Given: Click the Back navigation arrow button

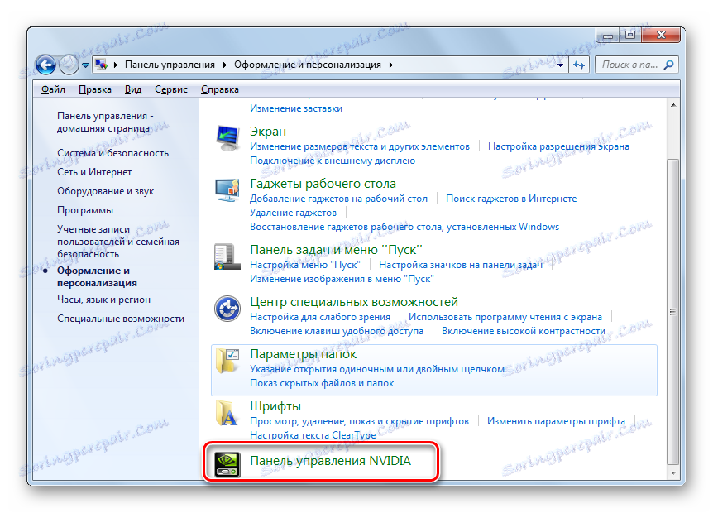Looking at the screenshot, I should coord(46,65).
